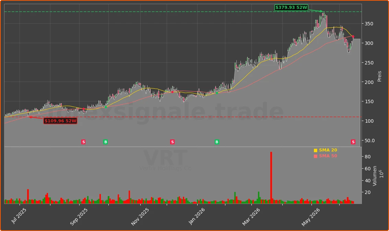Click the 250 price axis value
This screenshot has height=231, width=389.
[x=369, y=63]
